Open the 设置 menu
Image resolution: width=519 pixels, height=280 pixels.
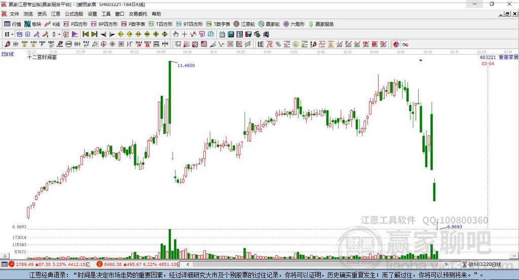tap(92, 14)
